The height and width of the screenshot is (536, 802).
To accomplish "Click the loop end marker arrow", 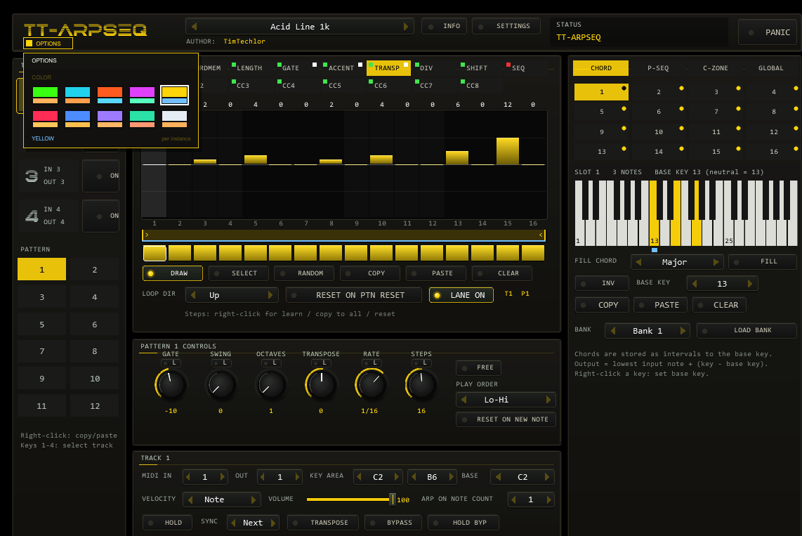I will (x=541, y=235).
